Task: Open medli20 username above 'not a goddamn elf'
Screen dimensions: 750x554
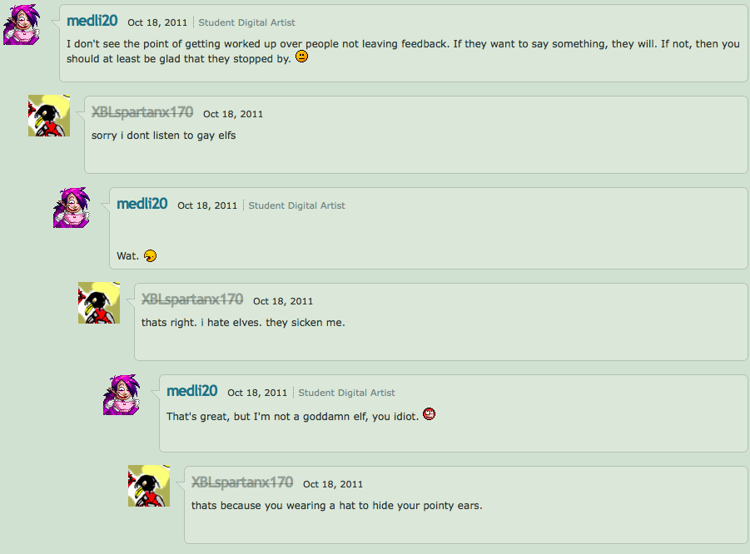Action: point(192,390)
